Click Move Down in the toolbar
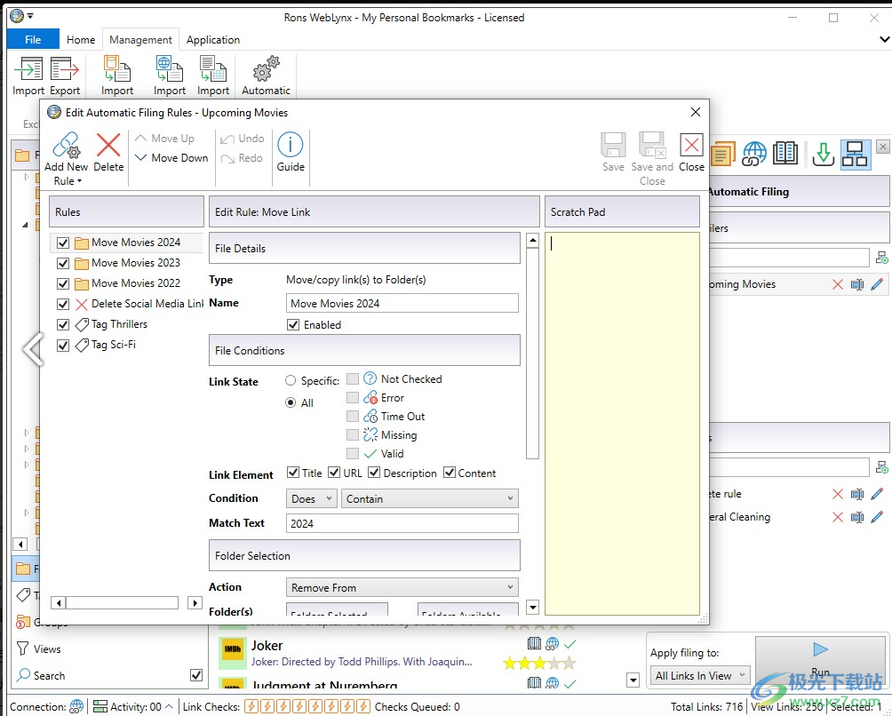This screenshot has width=892, height=716. click(x=171, y=158)
